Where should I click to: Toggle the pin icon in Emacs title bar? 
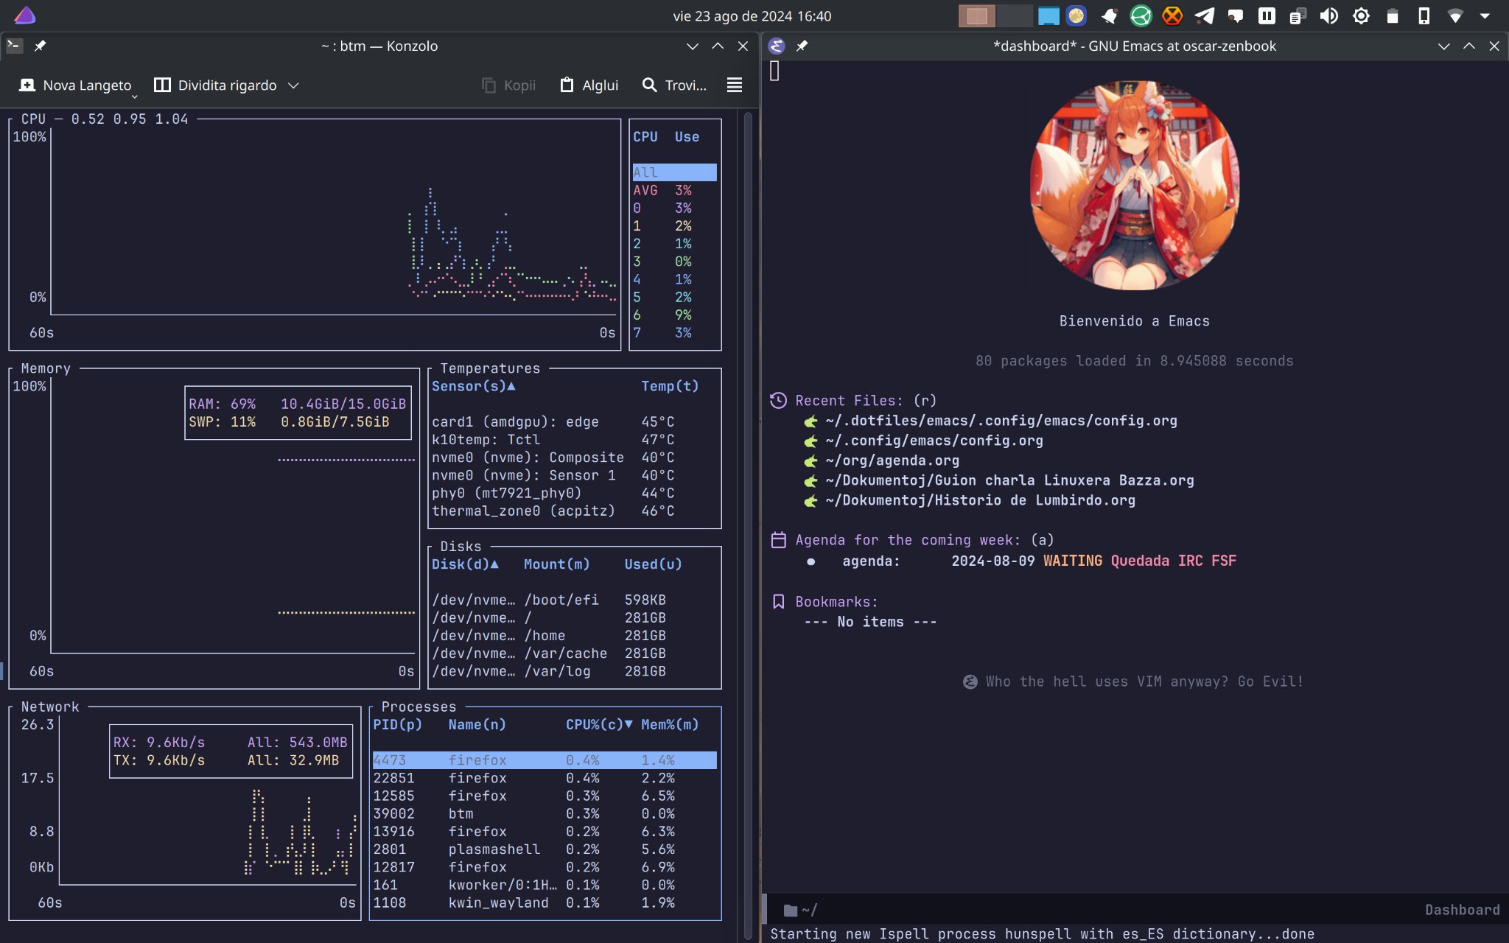(802, 46)
